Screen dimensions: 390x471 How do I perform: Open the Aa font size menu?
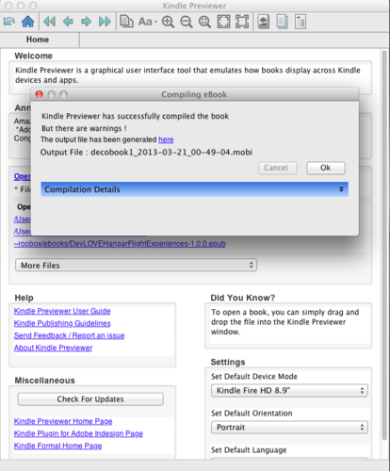point(148,22)
